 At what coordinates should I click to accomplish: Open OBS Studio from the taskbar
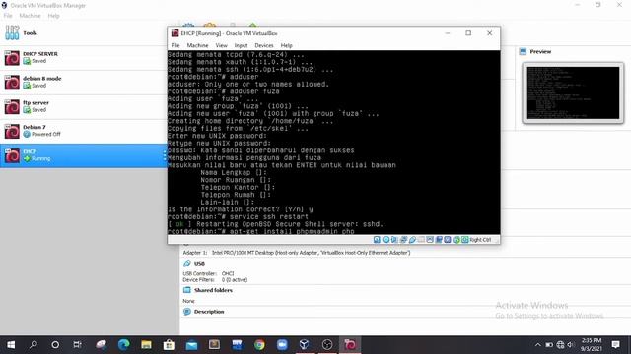pos(327,345)
